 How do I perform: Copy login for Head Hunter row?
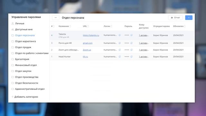click(120, 57)
